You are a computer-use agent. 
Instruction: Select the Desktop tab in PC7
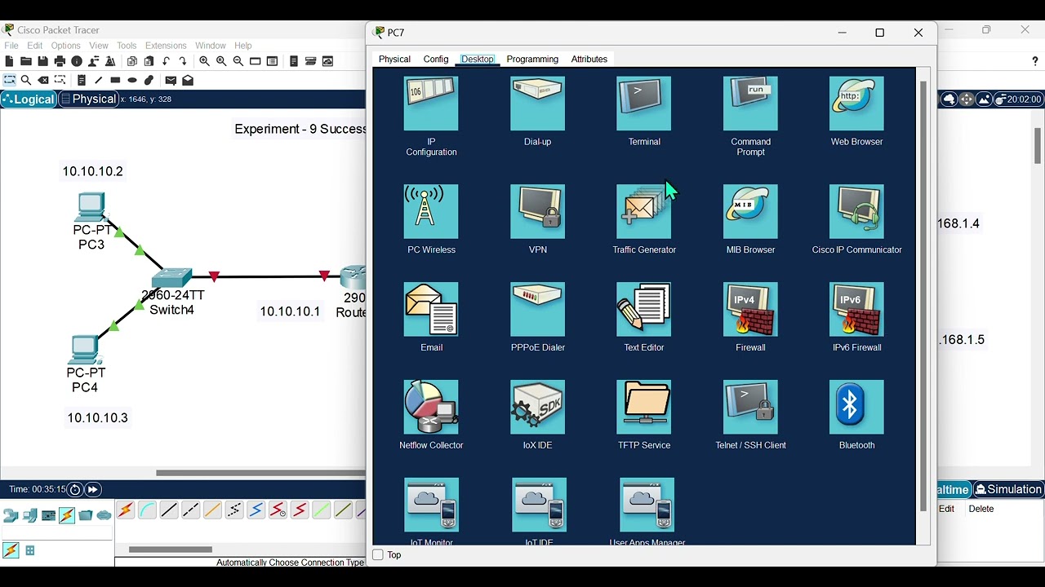[x=478, y=60]
